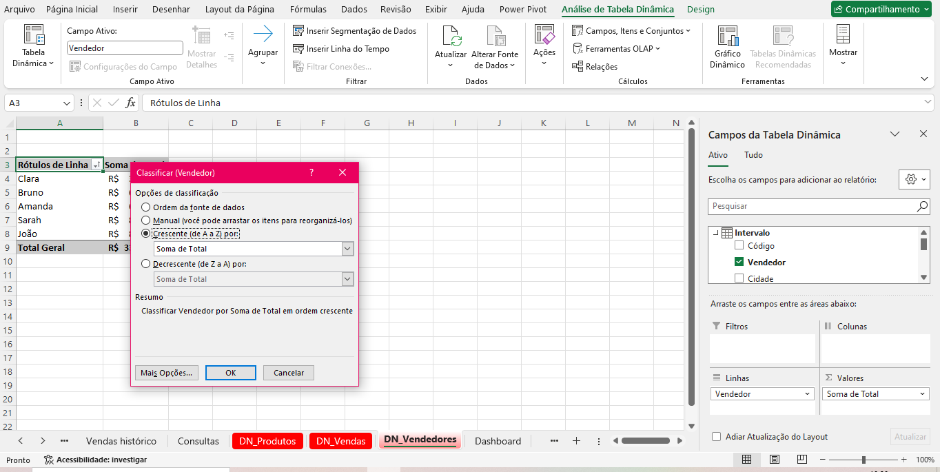Screen dimensions: 940x472
Task: Open the Crescente Soma de Total dropdown
Action: (x=348, y=249)
